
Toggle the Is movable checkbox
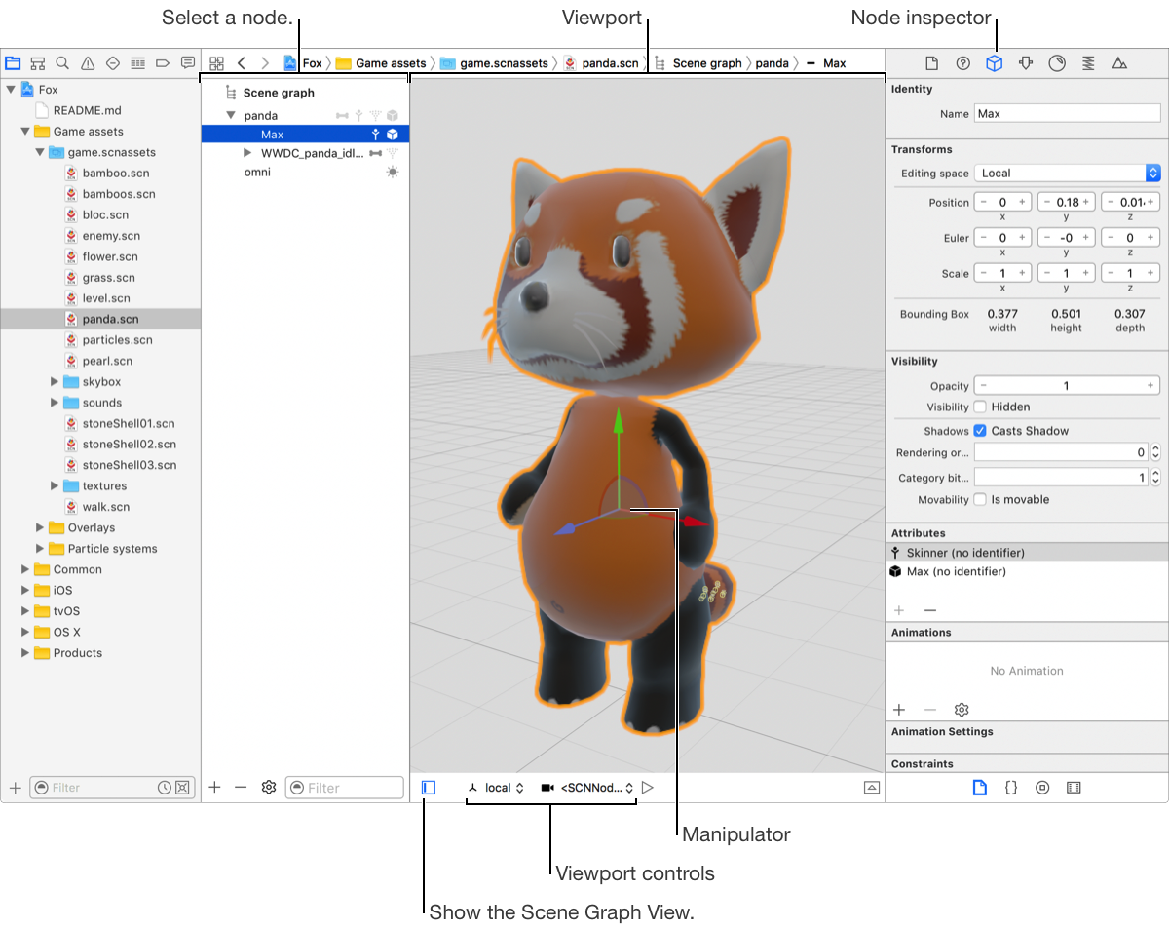[x=980, y=499]
